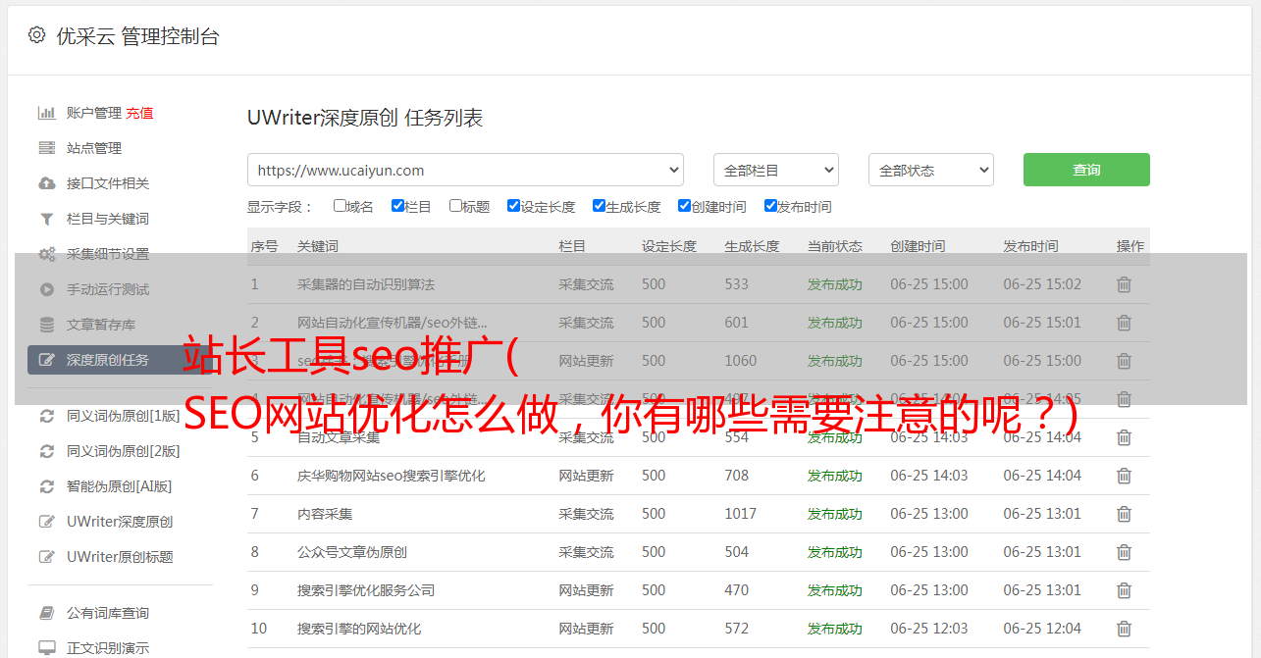Click generated length value 1017
1261x658 pixels.
pyautogui.click(x=741, y=514)
